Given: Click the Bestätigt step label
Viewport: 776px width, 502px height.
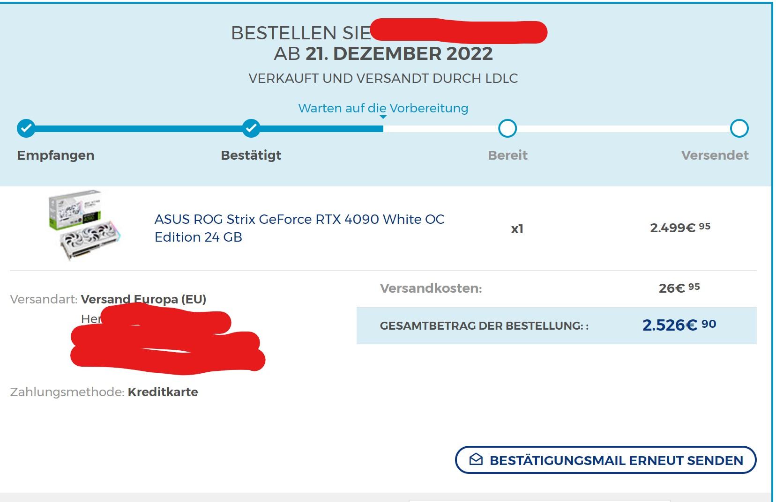Looking at the screenshot, I should point(251,155).
